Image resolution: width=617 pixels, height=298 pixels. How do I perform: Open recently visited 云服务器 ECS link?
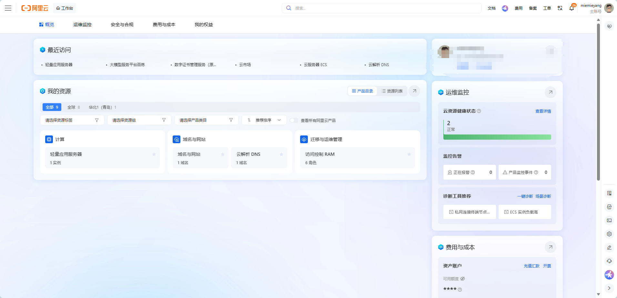pos(315,65)
